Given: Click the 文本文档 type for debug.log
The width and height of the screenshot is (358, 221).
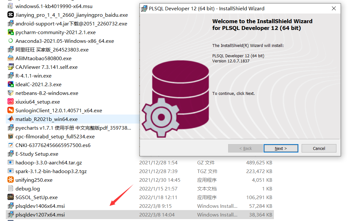Looking at the screenshot, I should 207,189.
